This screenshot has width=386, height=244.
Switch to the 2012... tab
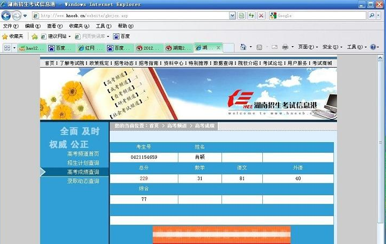[x=149, y=48]
